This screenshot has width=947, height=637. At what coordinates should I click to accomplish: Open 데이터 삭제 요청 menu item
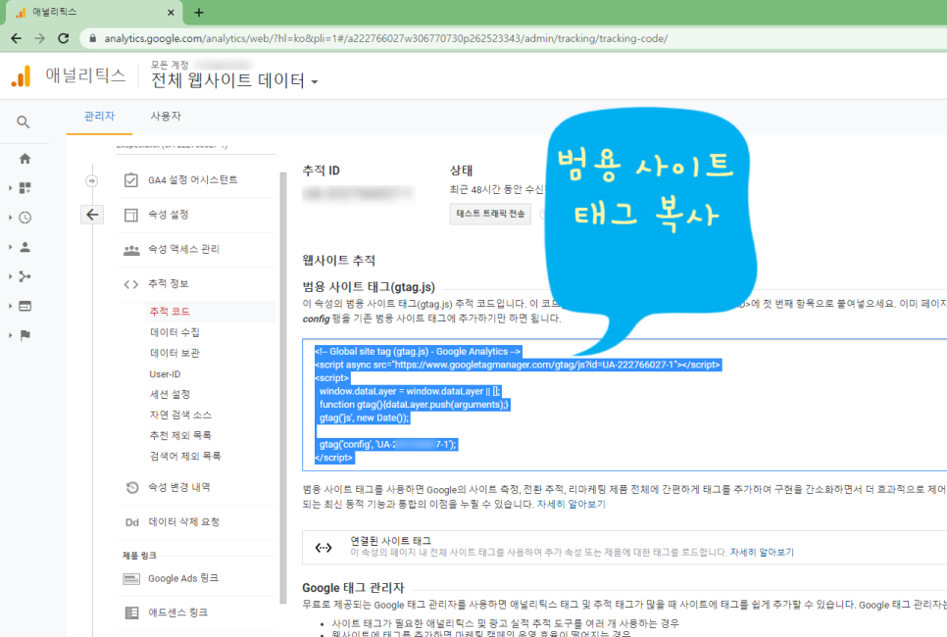tap(196, 522)
